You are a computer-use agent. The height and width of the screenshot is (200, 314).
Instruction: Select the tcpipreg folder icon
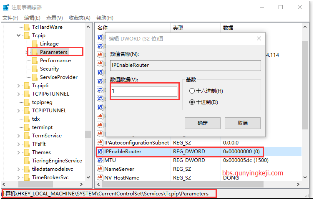tap(27, 102)
